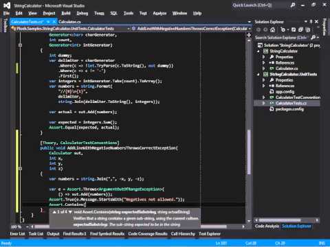Image resolution: width=330 pixels, height=247 pixels.
Task: Click the StringCalculator.UnitTests project icon
Action: [x=266, y=74]
